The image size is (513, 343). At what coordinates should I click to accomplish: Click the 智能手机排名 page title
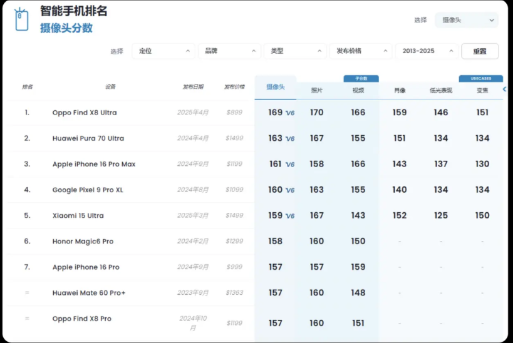(74, 11)
